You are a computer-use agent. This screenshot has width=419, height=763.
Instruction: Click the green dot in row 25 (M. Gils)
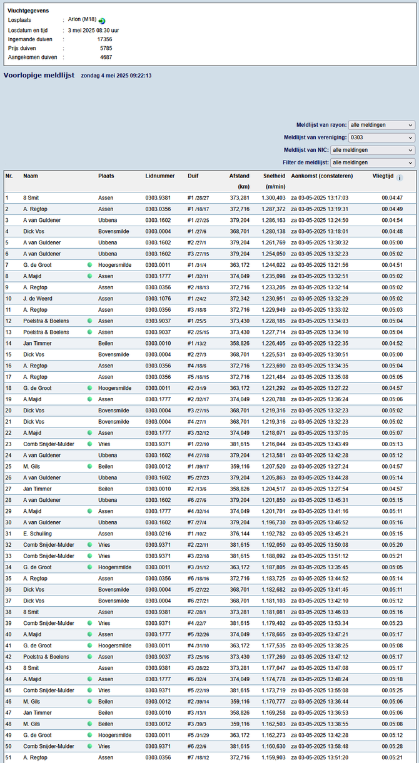click(89, 467)
